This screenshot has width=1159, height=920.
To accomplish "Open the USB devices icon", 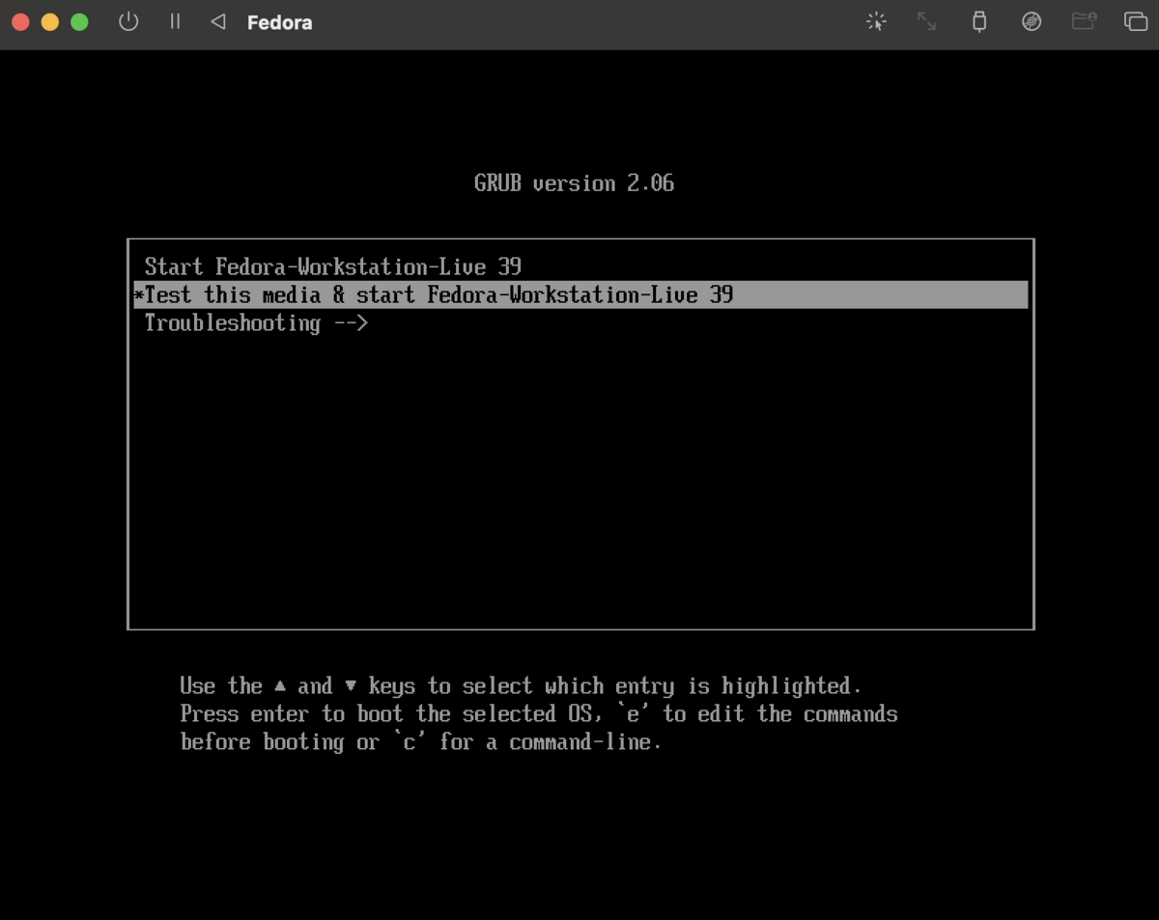I will pyautogui.click(x=979, y=21).
